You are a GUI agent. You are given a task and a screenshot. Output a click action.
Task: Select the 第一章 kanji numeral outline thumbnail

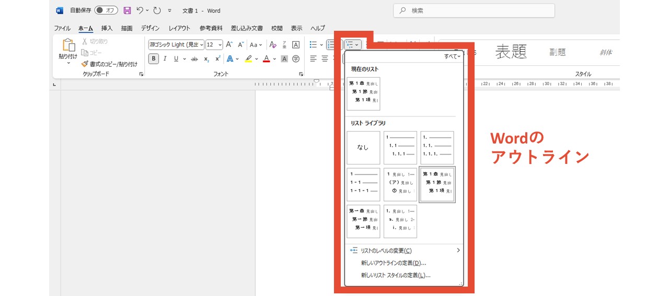(363, 221)
